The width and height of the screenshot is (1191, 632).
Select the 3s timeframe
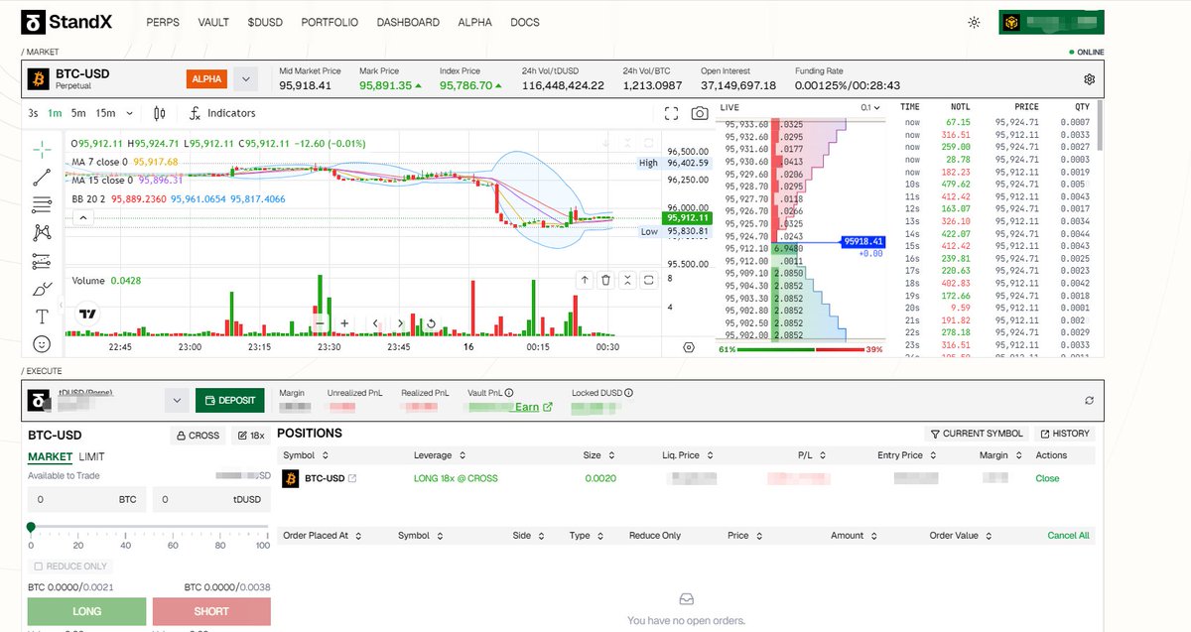[34, 113]
